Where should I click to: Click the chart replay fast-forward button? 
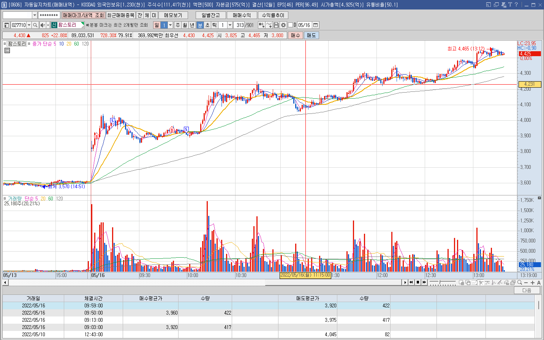point(424,282)
